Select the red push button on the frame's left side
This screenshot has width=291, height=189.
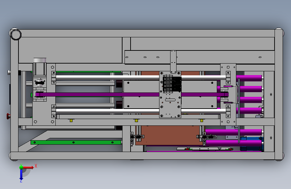pyautogui.click(x=8, y=116)
